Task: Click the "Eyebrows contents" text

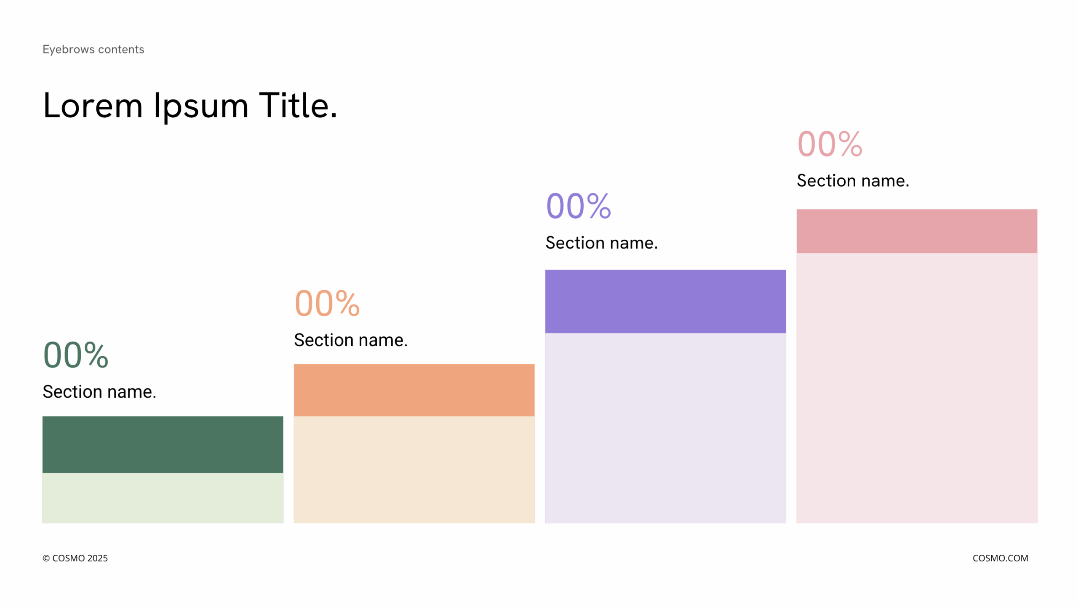Action: tap(93, 50)
